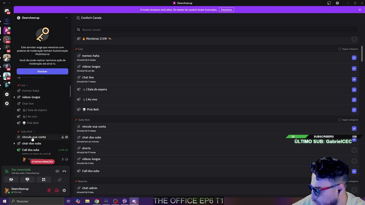Open Call dos subs row in channel browser
This screenshot has height=205, width=365.
pyautogui.click(x=217, y=171)
